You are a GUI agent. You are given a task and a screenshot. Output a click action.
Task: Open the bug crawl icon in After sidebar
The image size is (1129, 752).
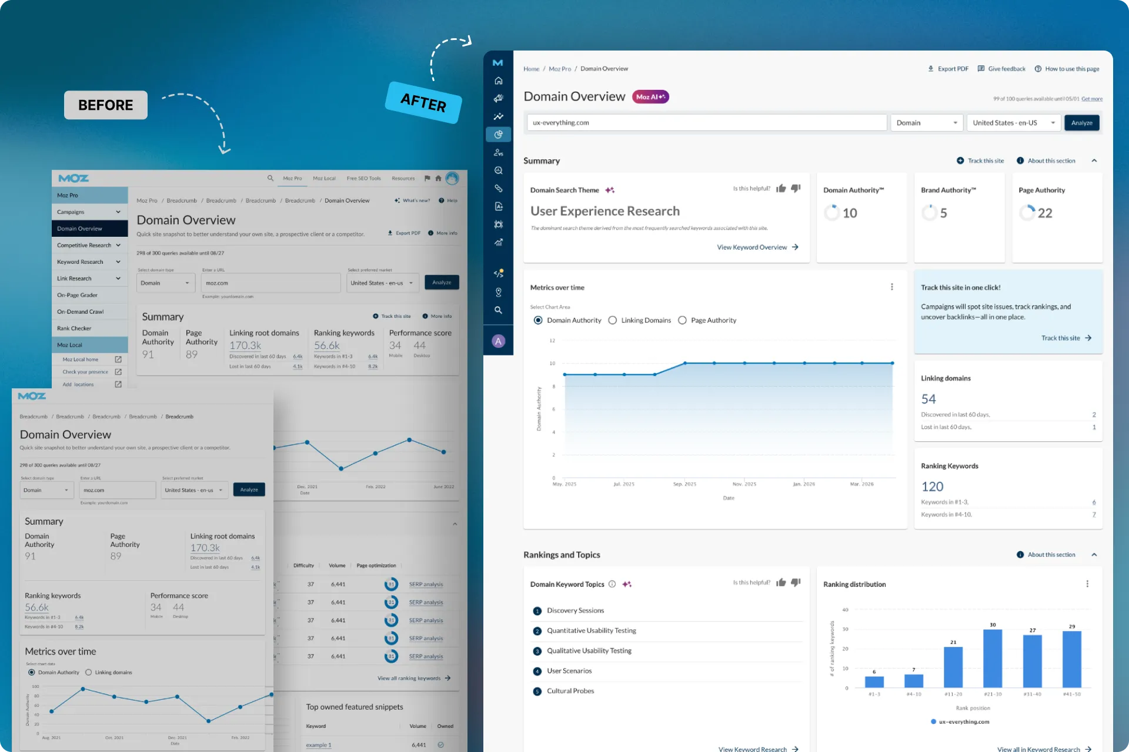pyautogui.click(x=498, y=224)
